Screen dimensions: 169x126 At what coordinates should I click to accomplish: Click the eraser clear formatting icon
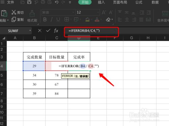tap(108, 20)
